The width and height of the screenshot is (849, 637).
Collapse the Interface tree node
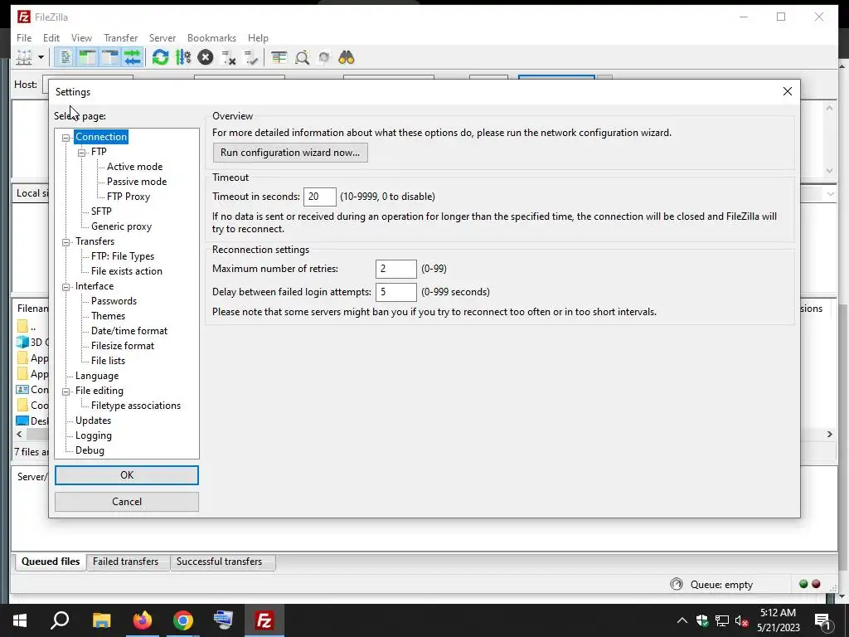click(x=66, y=287)
